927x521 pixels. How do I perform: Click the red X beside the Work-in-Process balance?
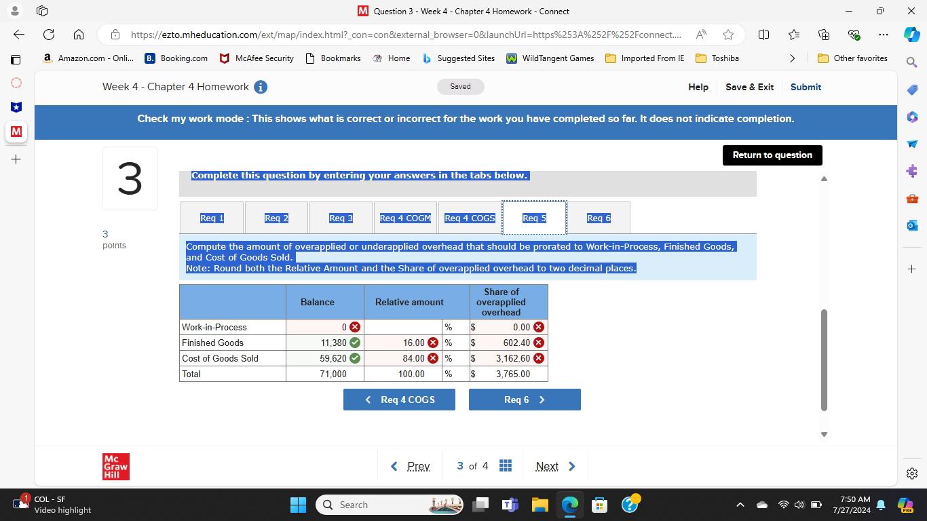pyautogui.click(x=354, y=326)
